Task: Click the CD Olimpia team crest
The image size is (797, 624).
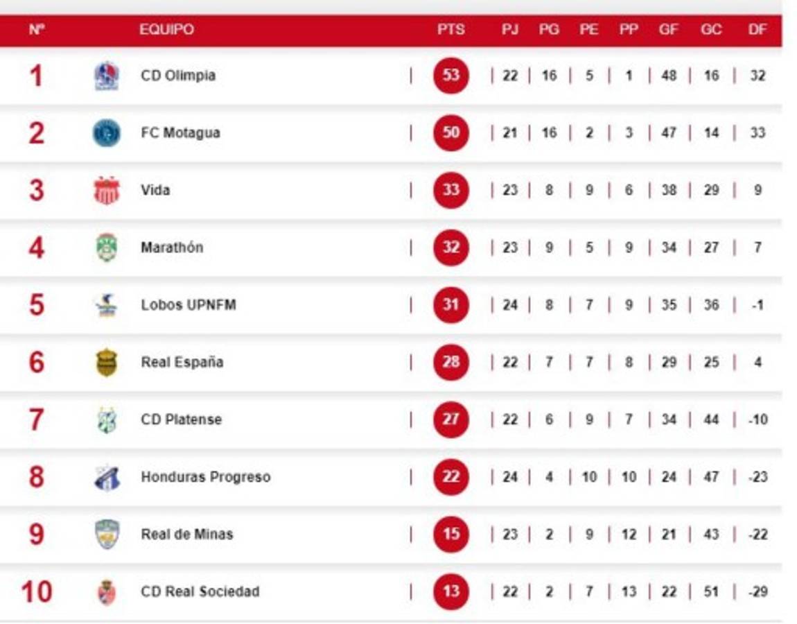Action: point(107,76)
